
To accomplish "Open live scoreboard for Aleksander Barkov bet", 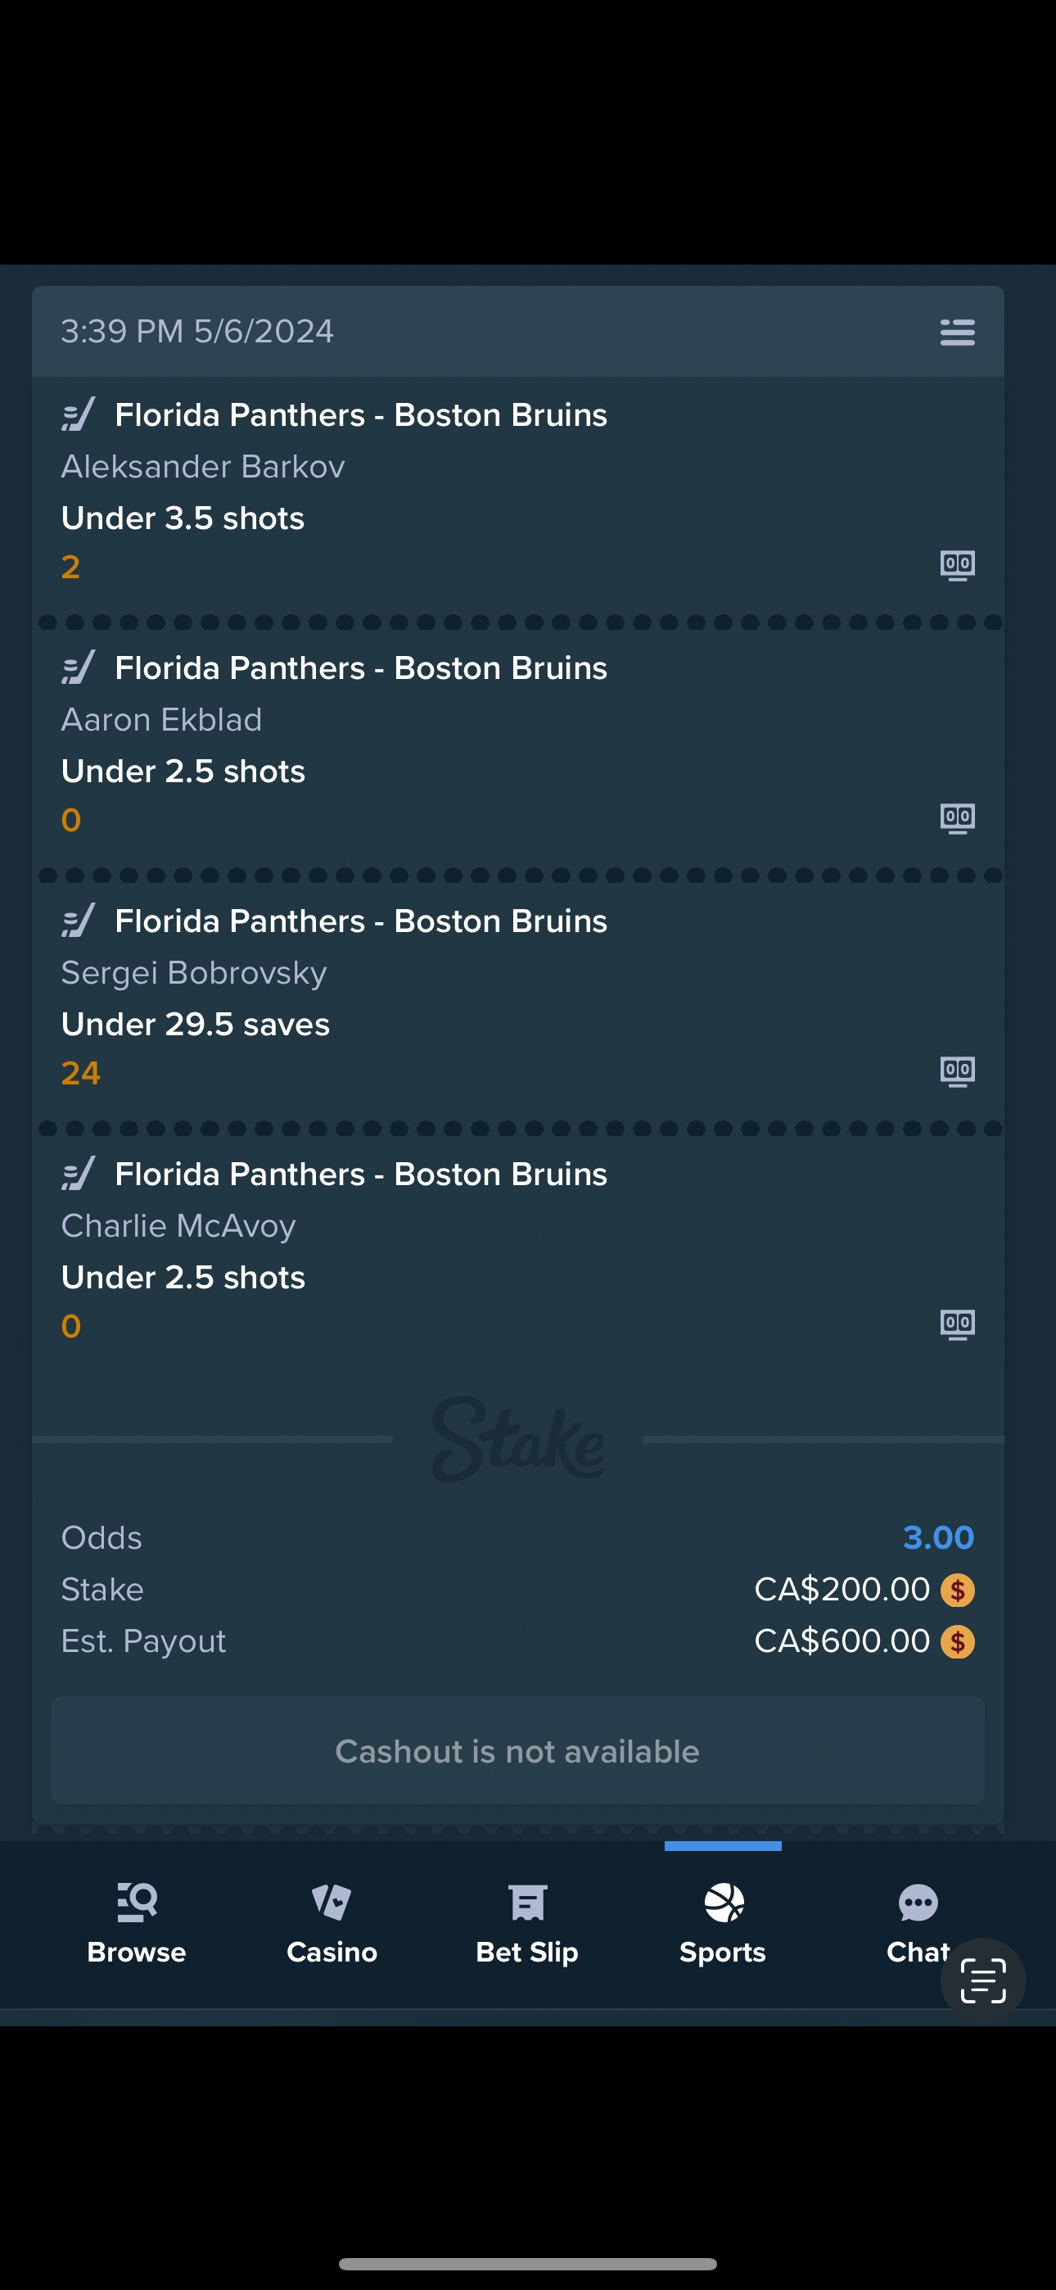I will (x=957, y=565).
